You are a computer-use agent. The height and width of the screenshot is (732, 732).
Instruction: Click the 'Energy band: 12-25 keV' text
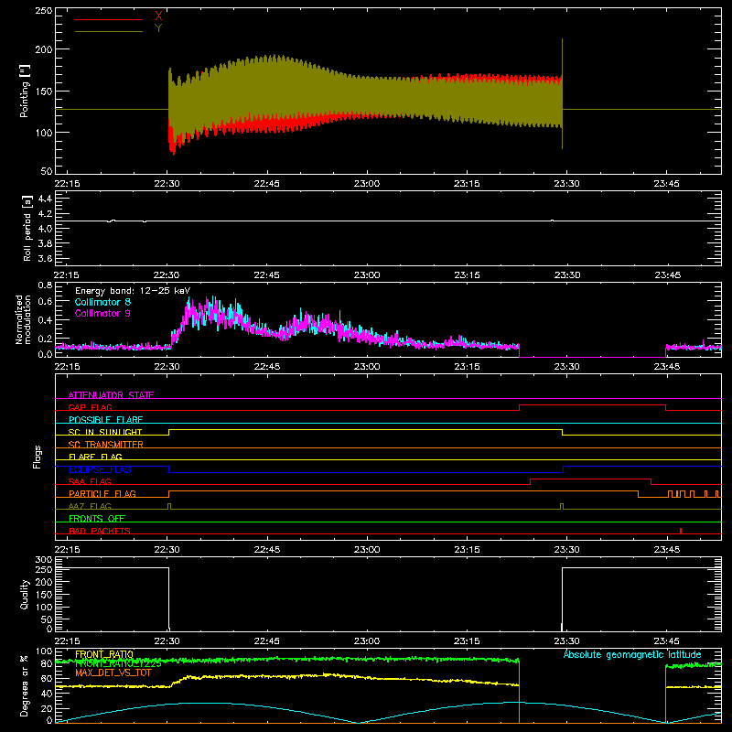pos(133,291)
